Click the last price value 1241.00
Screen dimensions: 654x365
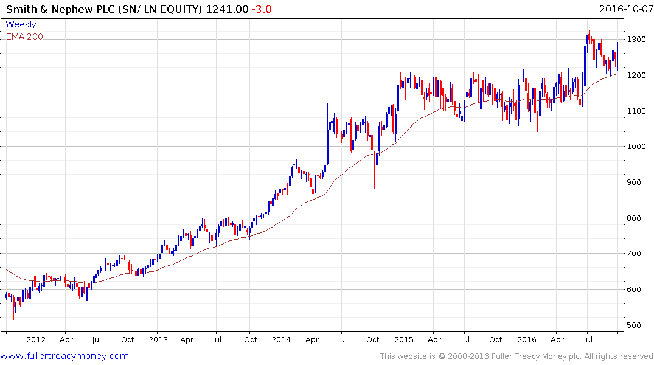click(x=228, y=9)
